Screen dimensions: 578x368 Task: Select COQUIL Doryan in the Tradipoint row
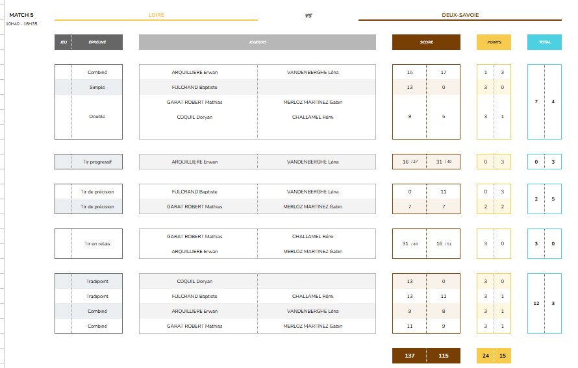pyautogui.click(x=194, y=281)
